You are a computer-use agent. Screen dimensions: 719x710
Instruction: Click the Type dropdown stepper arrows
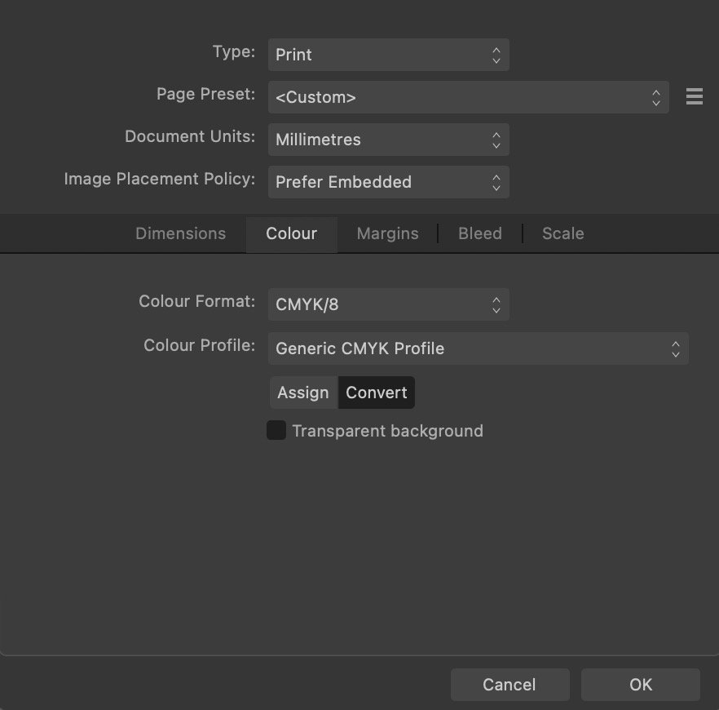(496, 55)
